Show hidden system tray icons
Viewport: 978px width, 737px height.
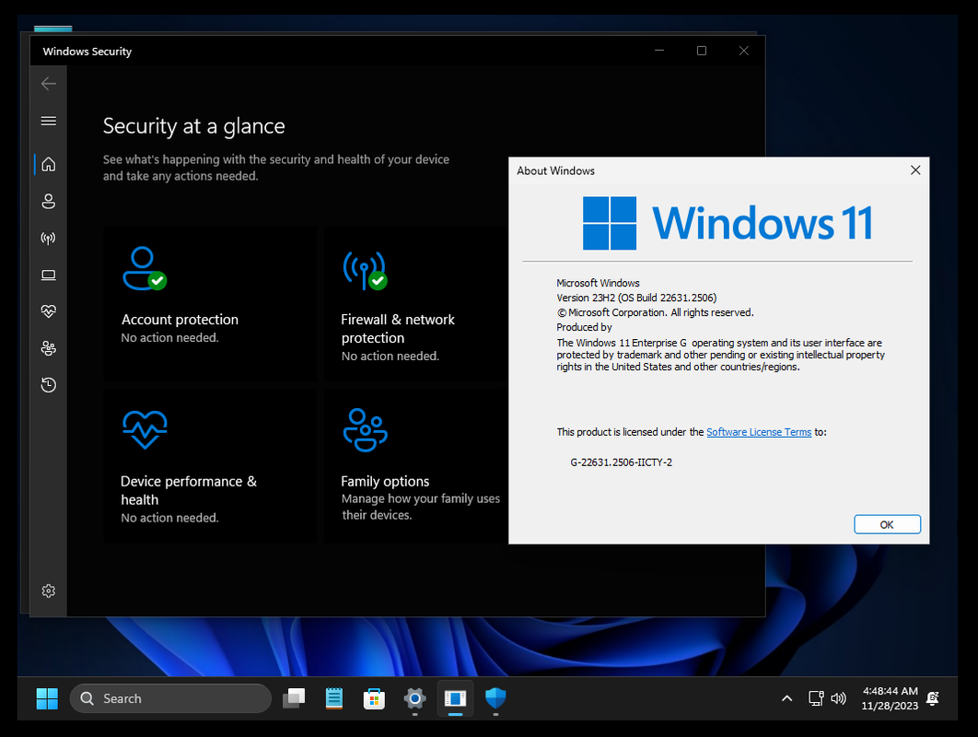tap(787, 698)
